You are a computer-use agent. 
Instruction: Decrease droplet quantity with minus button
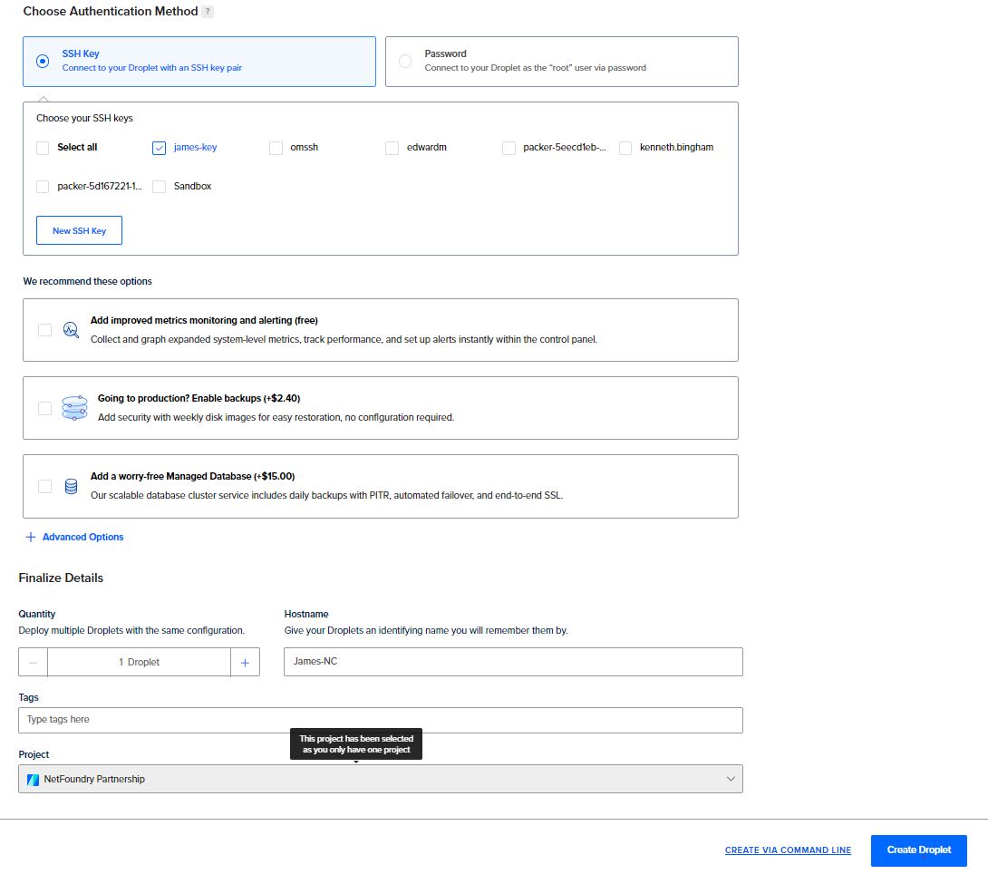[x=34, y=663]
